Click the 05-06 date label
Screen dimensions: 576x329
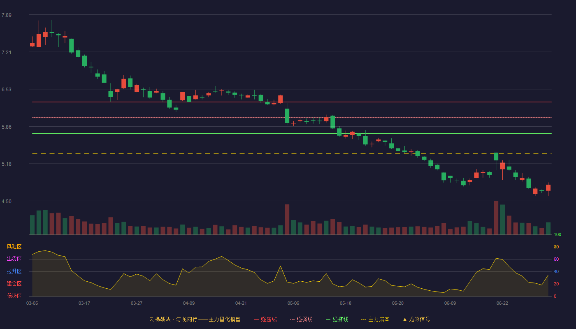tap(293, 303)
